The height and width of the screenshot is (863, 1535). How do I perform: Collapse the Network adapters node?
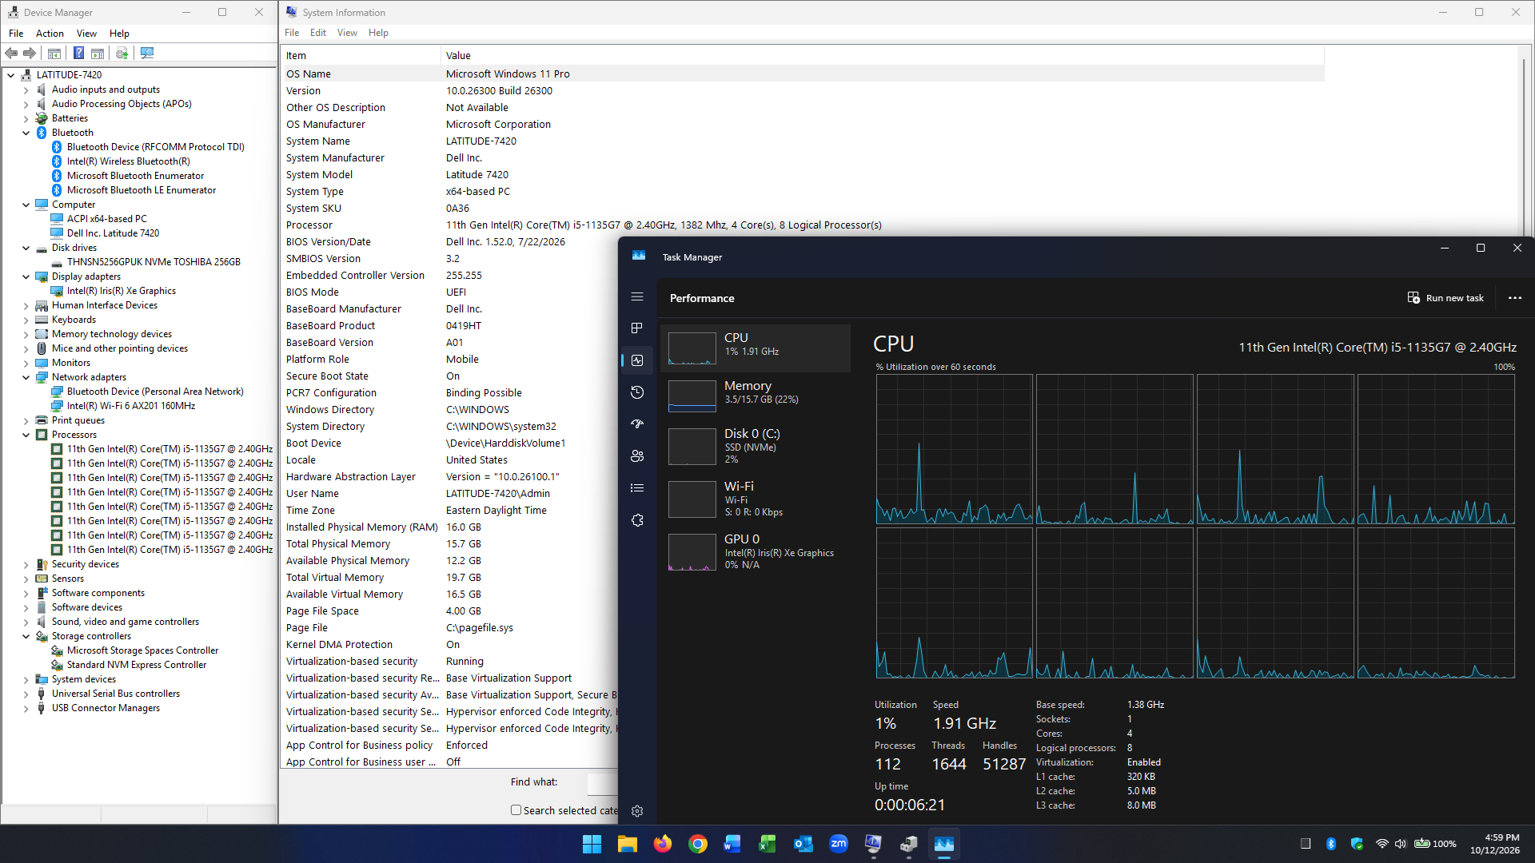coord(26,377)
